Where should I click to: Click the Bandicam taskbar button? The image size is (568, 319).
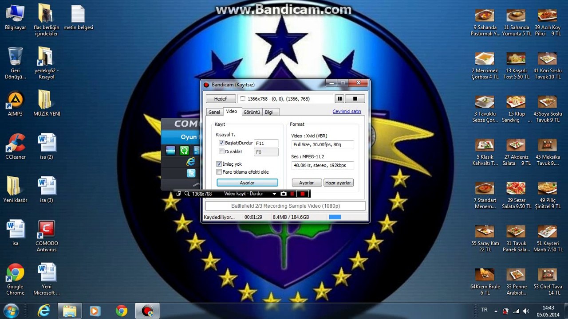(147, 311)
